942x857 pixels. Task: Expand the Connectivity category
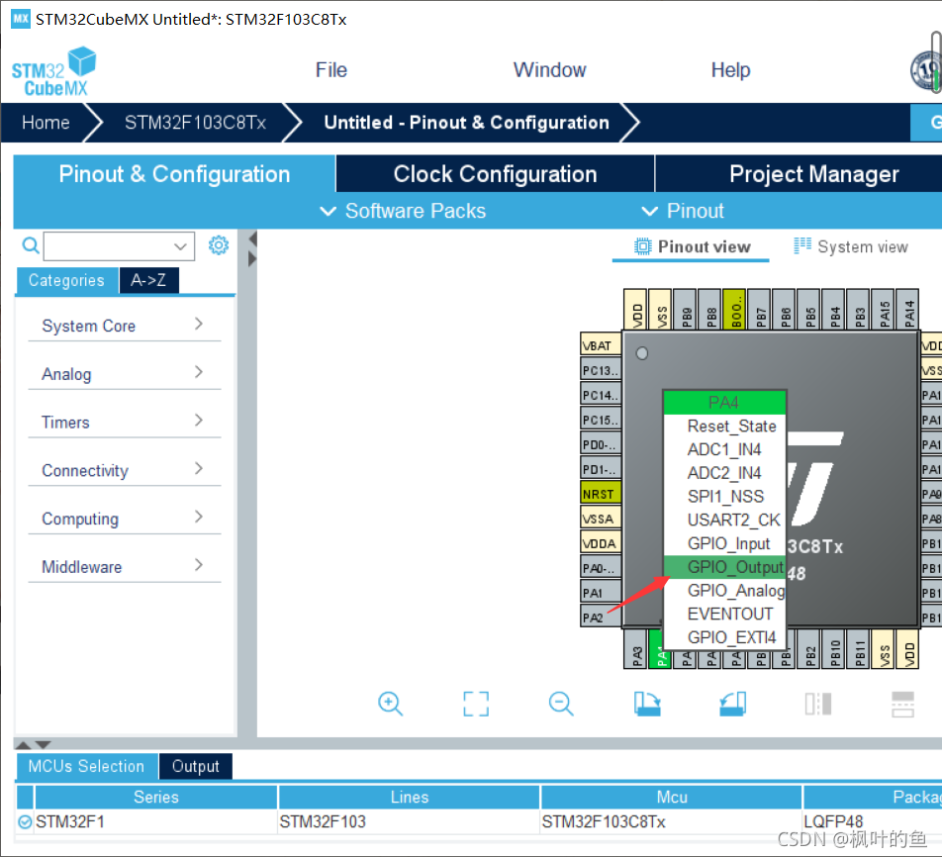125,469
